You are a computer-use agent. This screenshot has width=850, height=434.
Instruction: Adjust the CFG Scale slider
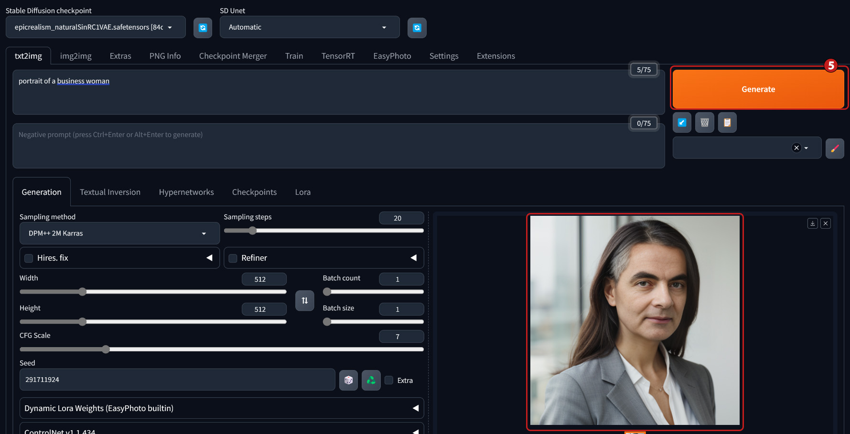click(222, 349)
